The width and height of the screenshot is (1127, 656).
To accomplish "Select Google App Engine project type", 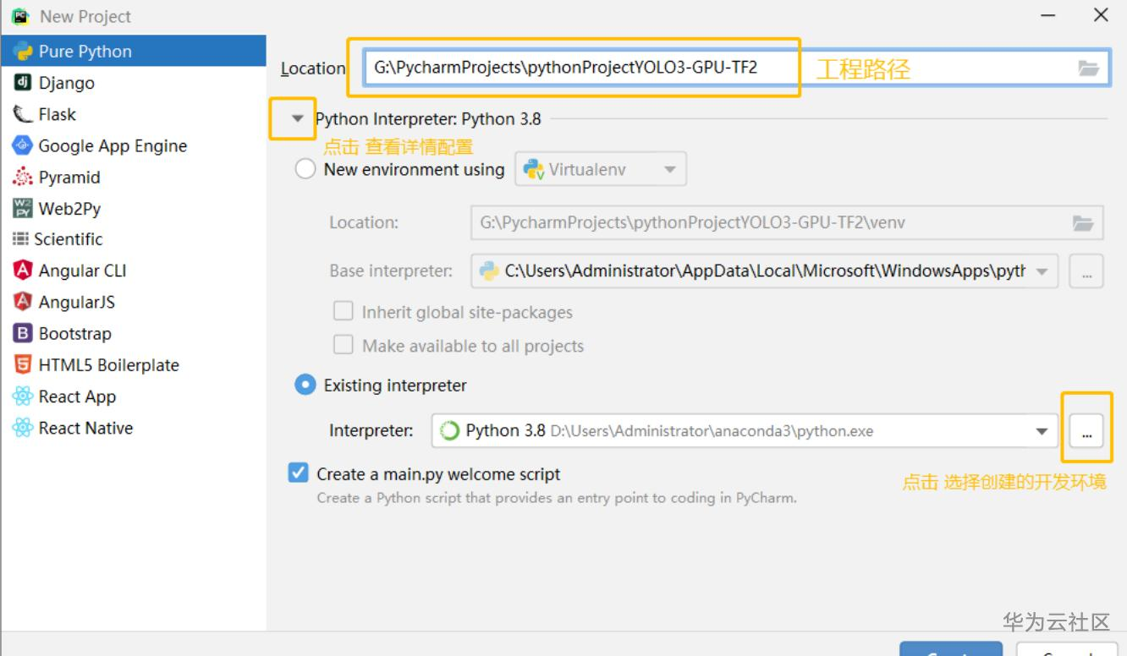I will (x=134, y=145).
